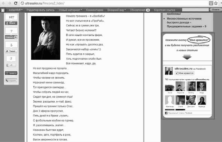Click the dark share button under count 7

11,37
